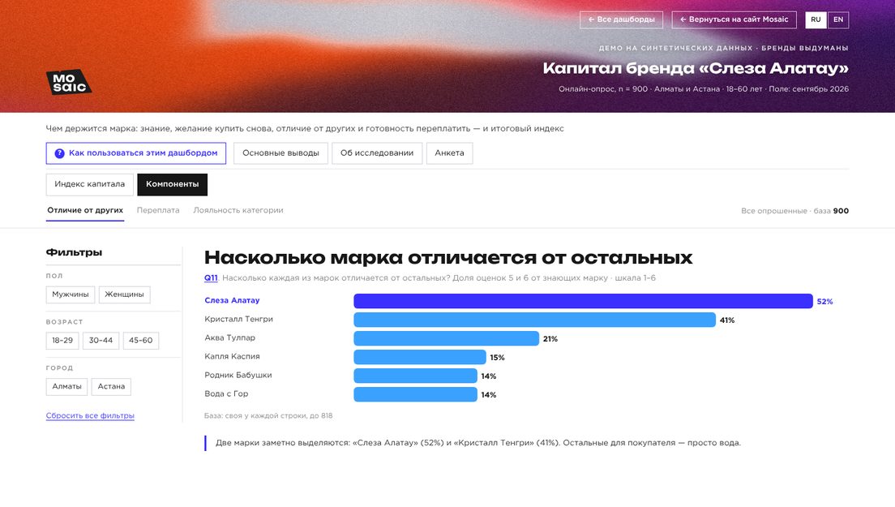Screen dimensions: 895x507
Task: Click the question mark help icon
Action: tap(59, 153)
